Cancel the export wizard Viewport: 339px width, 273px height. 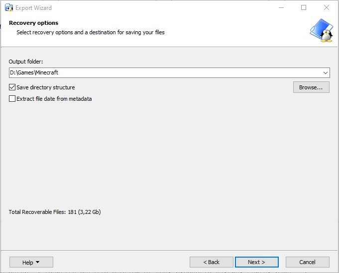coord(307,262)
